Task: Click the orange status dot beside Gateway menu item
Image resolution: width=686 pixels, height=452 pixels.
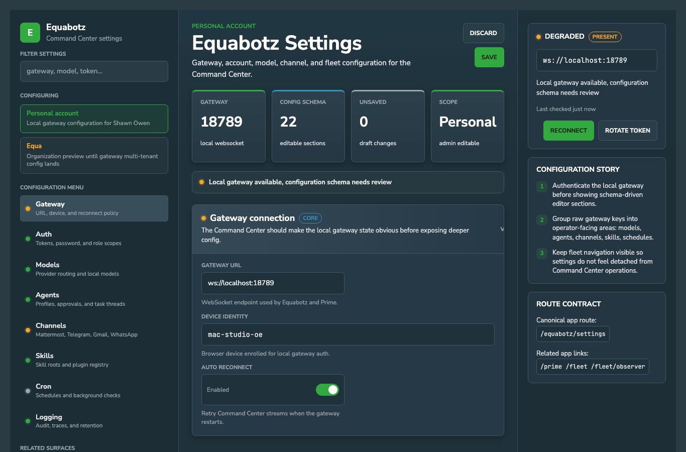Action: coord(28,208)
